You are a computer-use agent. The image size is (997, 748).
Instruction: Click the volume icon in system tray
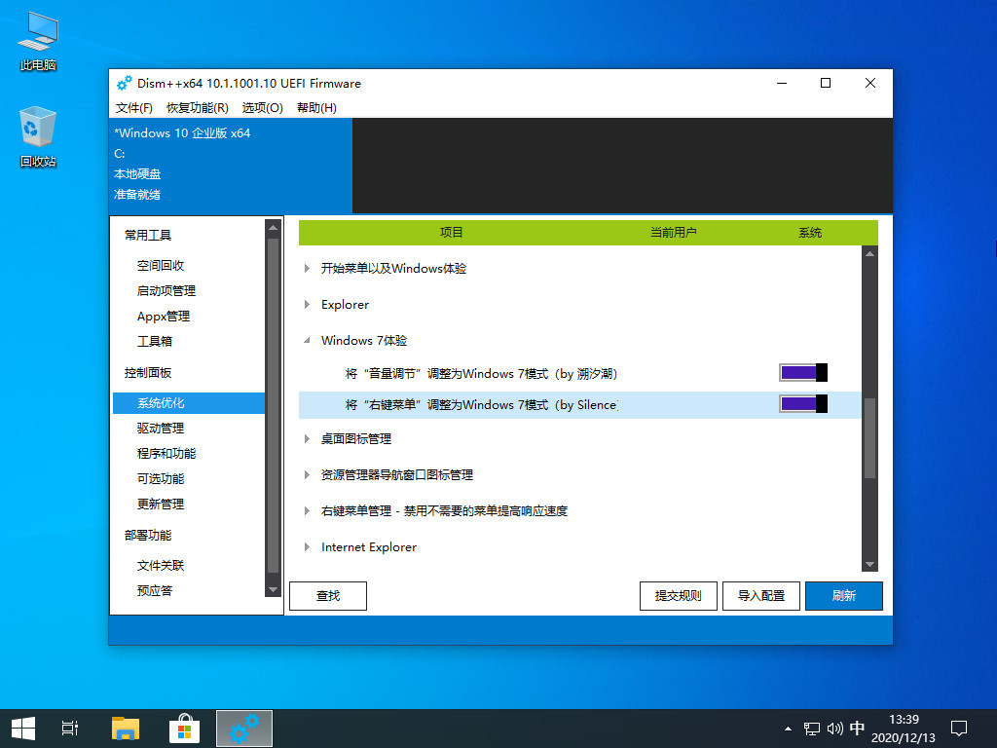point(832,728)
